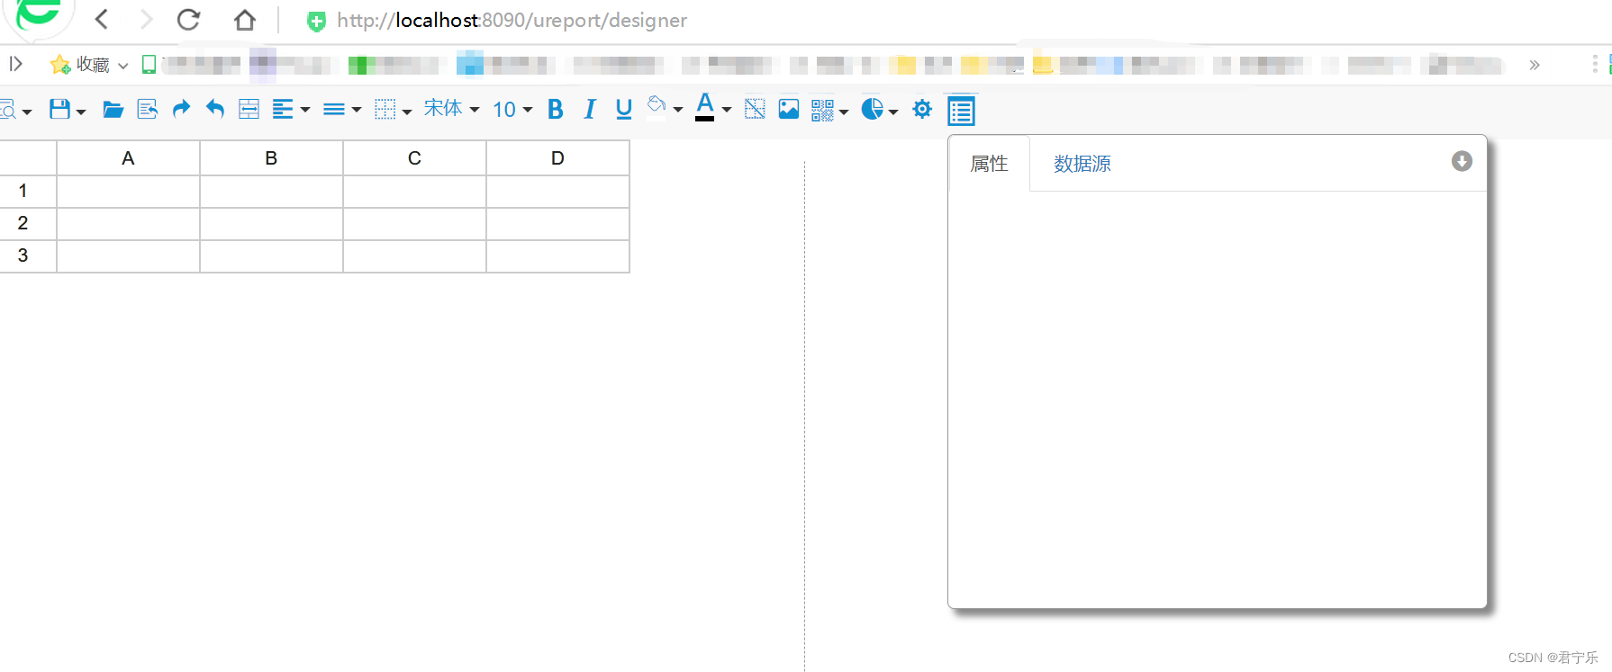Viewport: 1612px width, 672px height.
Task: Click the cell border icon
Action: tap(385, 110)
